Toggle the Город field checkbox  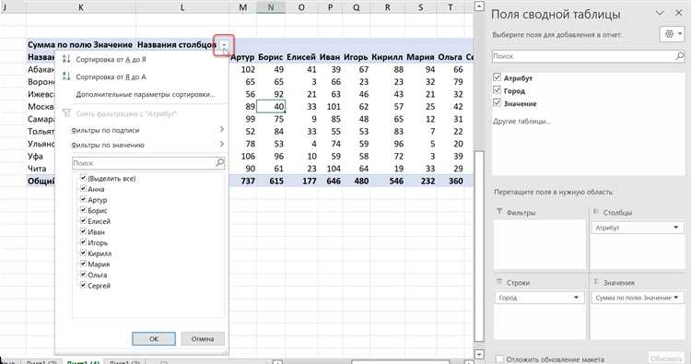498,90
